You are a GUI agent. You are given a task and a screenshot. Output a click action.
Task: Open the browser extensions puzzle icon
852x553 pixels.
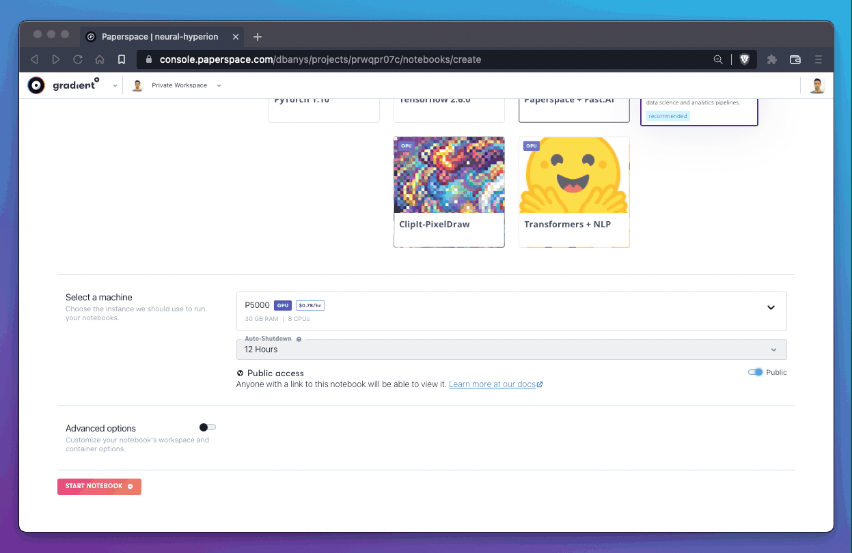[x=772, y=59]
